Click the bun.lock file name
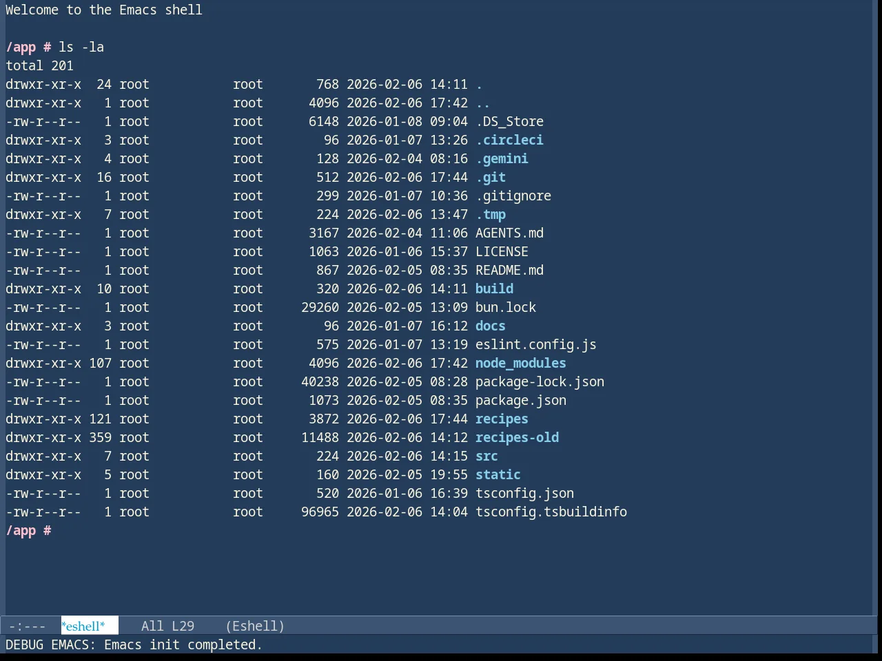This screenshot has width=882, height=661. (506, 307)
